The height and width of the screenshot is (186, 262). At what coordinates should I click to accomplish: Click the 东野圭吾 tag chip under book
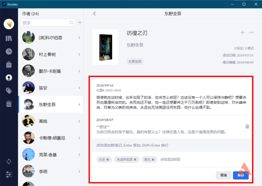pyautogui.click(x=135, y=62)
